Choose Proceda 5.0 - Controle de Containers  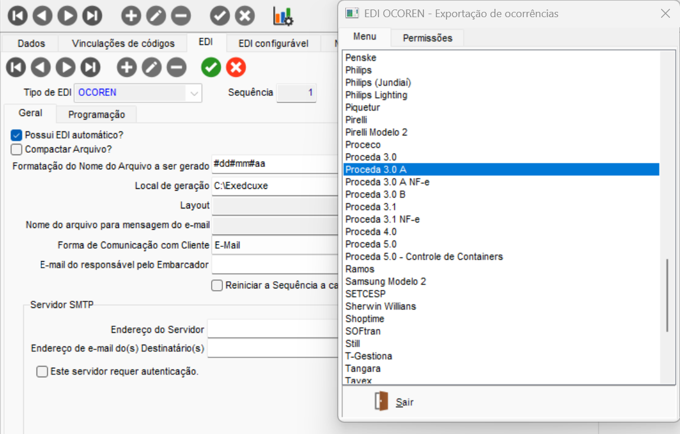[501, 257]
